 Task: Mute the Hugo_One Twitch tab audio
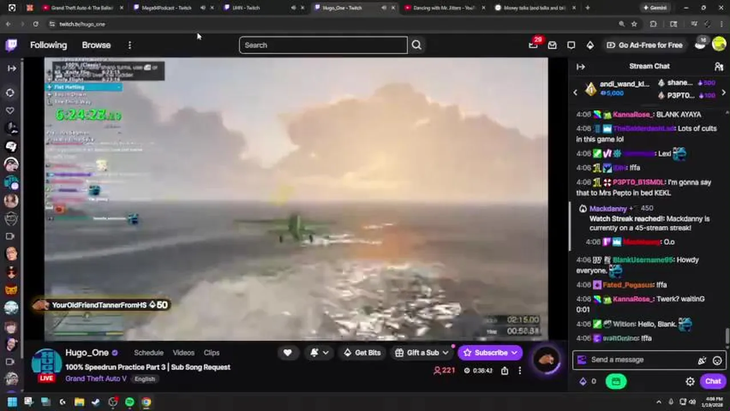383,7
